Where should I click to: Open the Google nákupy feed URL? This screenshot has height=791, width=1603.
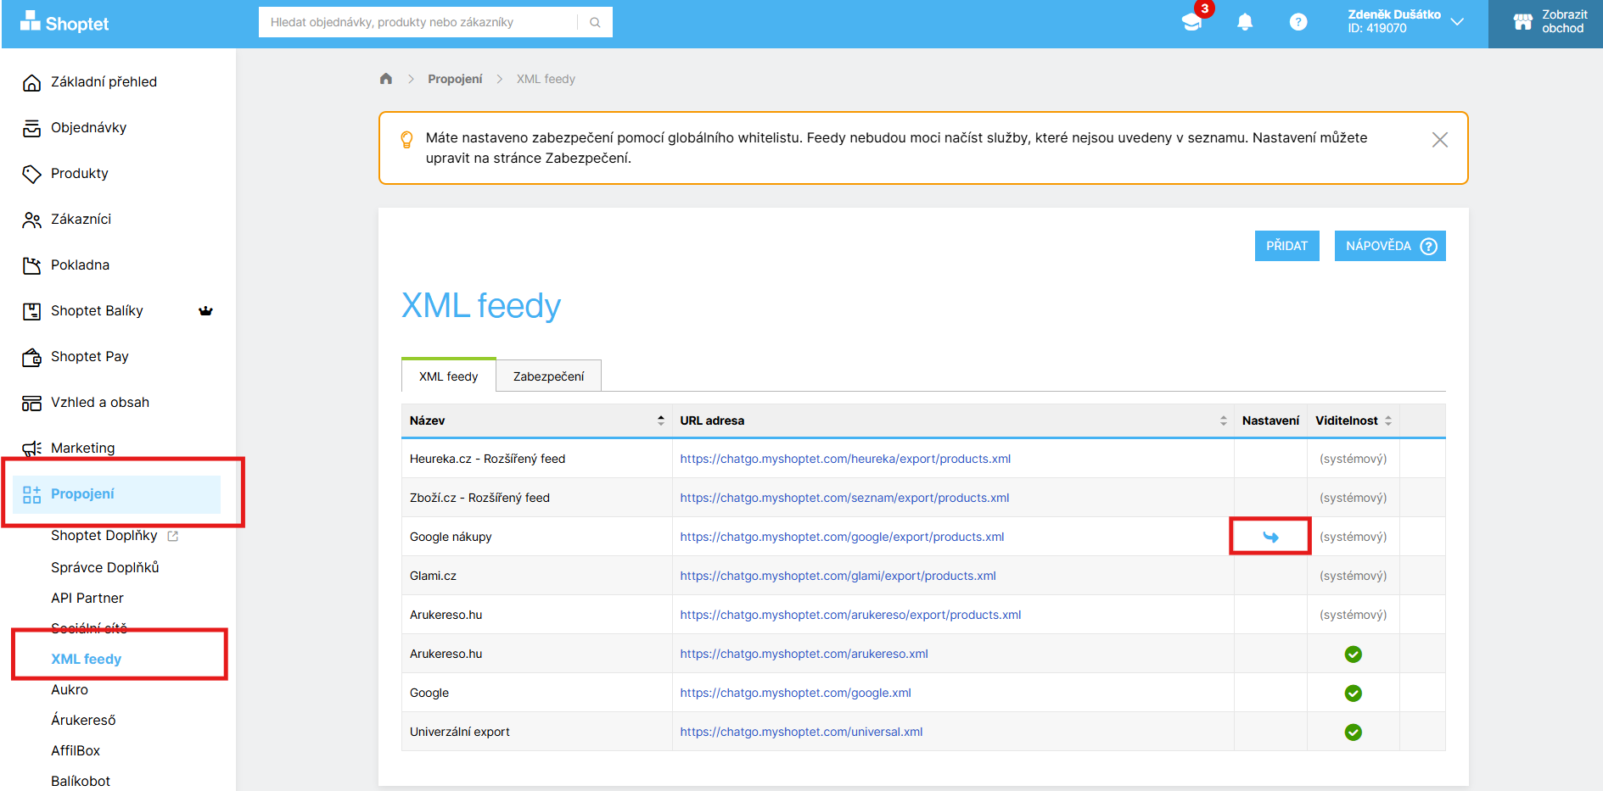(842, 537)
